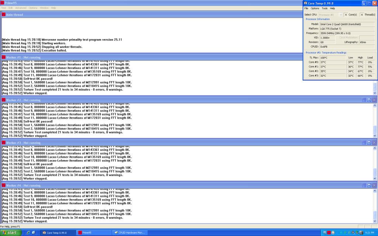Open the Prime95 Window menu
The height and width of the screenshot is (236, 378).
(x=44, y=8)
